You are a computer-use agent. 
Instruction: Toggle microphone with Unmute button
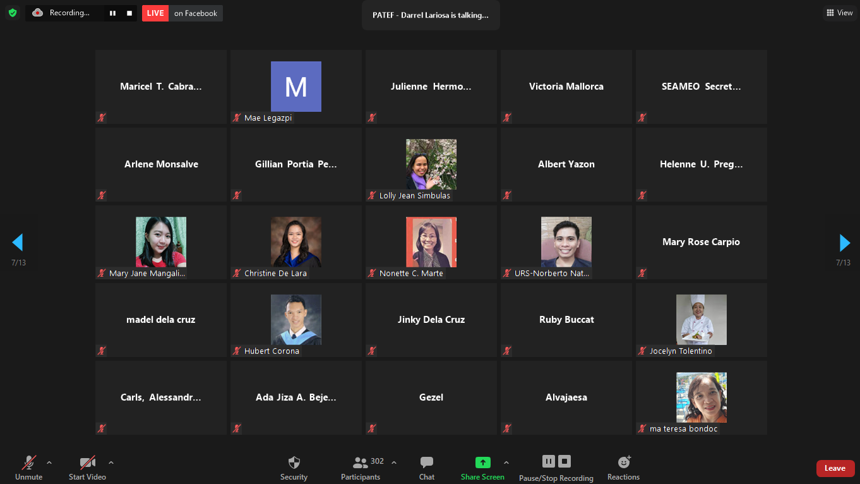click(28, 468)
